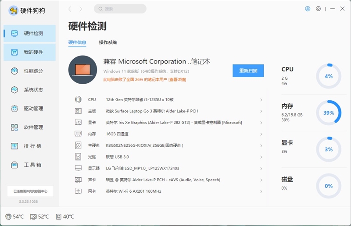Click the 磁盘 0% usage ring
The height and width of the screenshot is (226, 351).
329,186
